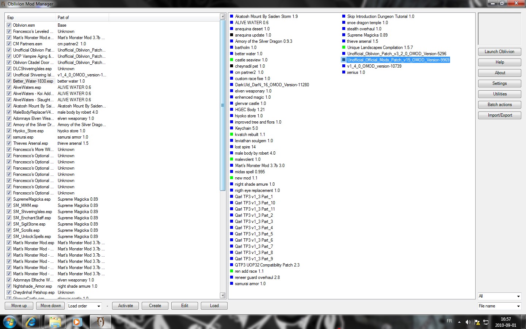Uncheck the Oblivion.esm checkbox
The width and height of the screenshot is (526, 329).
(x=9, y=25)
